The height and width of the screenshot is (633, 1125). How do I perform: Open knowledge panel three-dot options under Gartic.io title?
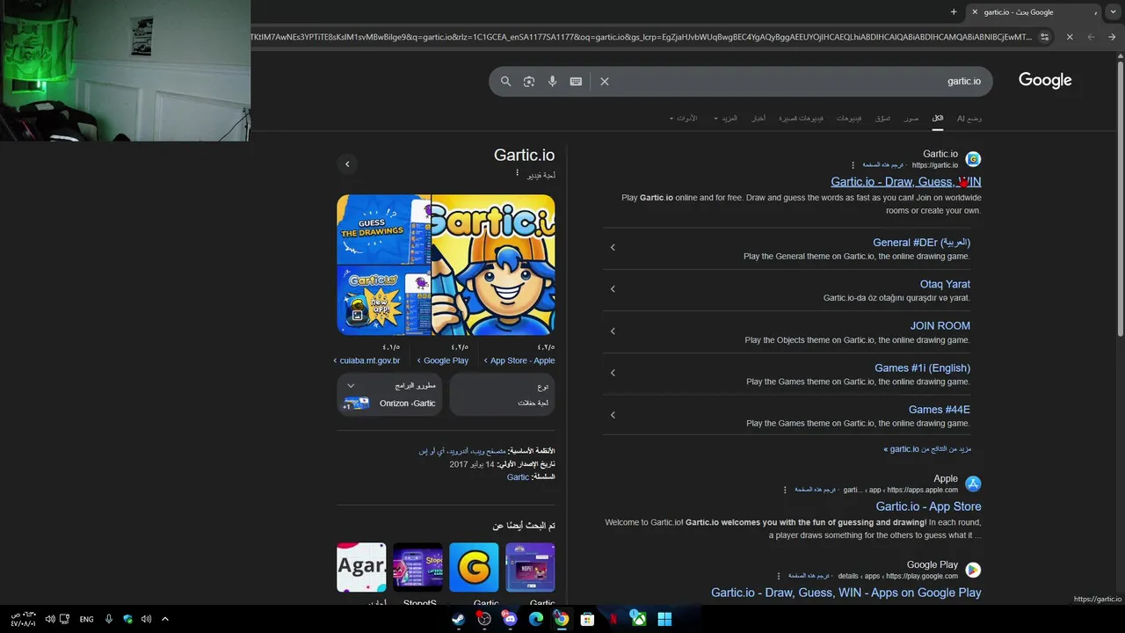[517, 174]
